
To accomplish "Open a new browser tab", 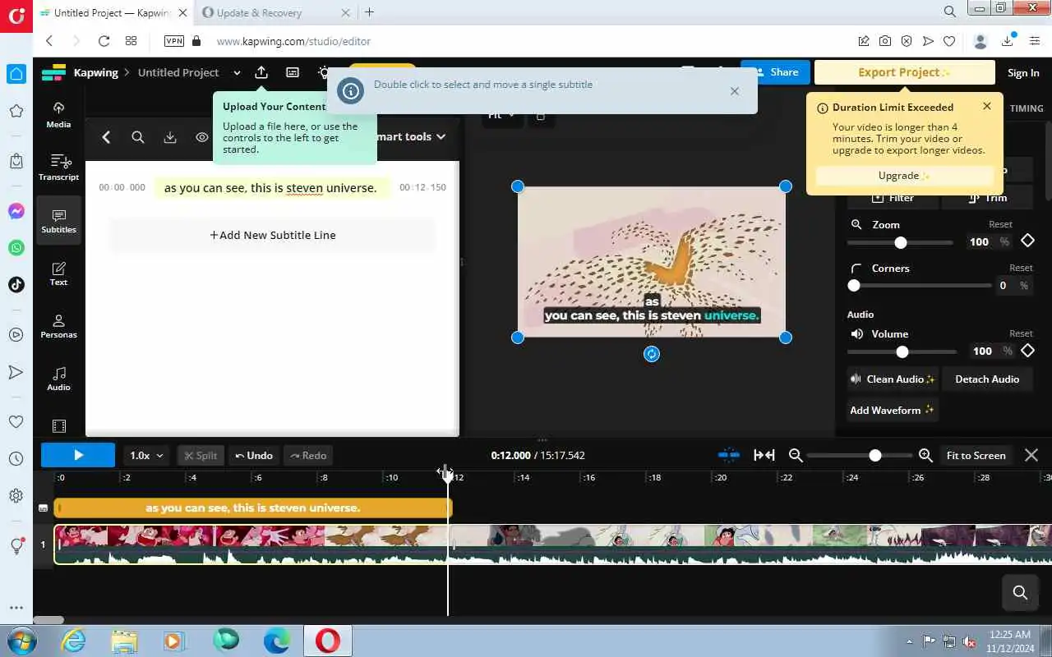I will [x=369, y=12].
